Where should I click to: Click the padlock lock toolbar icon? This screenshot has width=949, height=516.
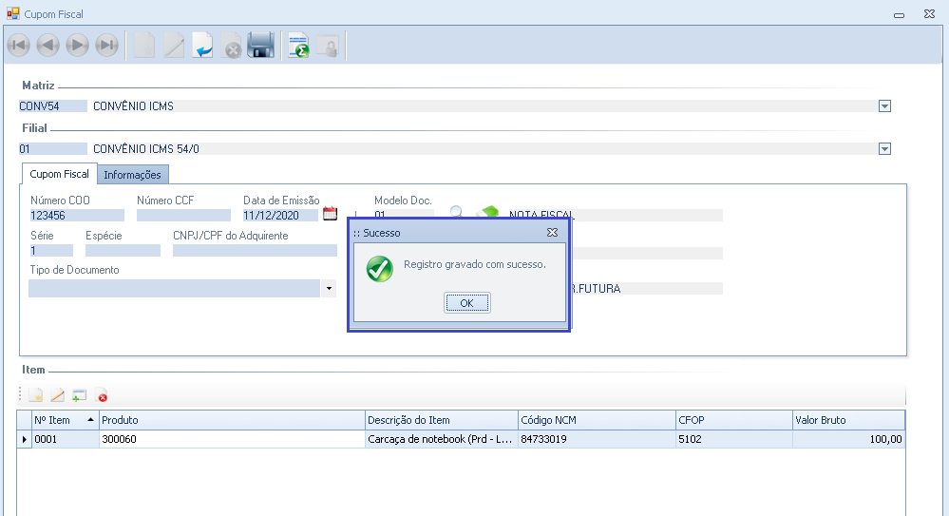coord(328,46)
